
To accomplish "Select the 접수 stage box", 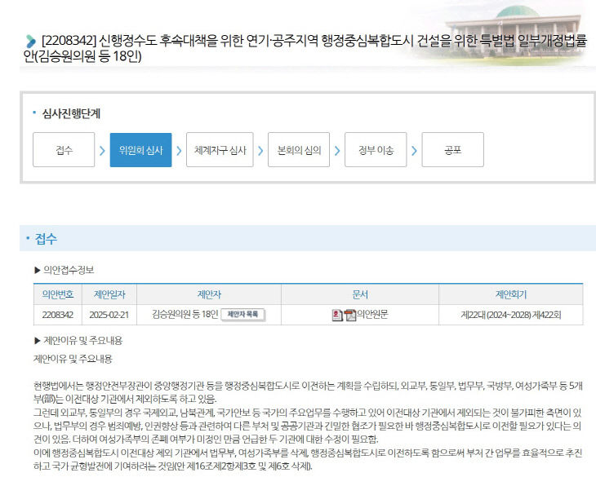I will click(x=64, y=149).
